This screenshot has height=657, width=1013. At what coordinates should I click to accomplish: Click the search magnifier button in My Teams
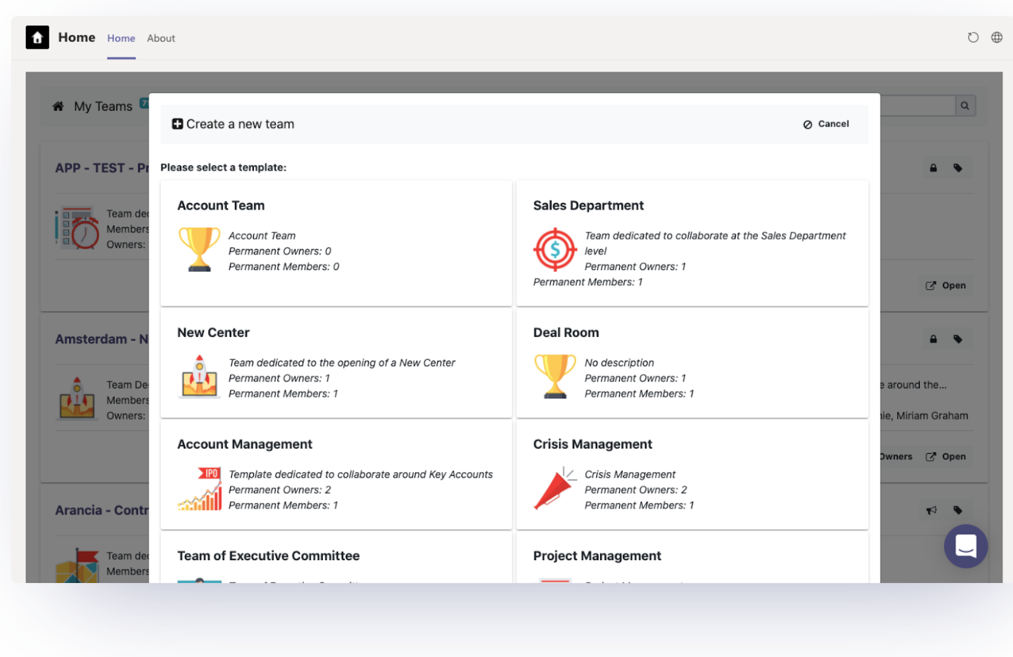[x=965, y=106]
